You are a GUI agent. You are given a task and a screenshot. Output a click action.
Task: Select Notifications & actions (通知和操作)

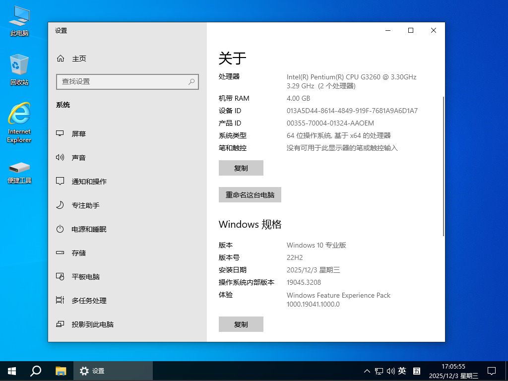click(x=89, y=182)
